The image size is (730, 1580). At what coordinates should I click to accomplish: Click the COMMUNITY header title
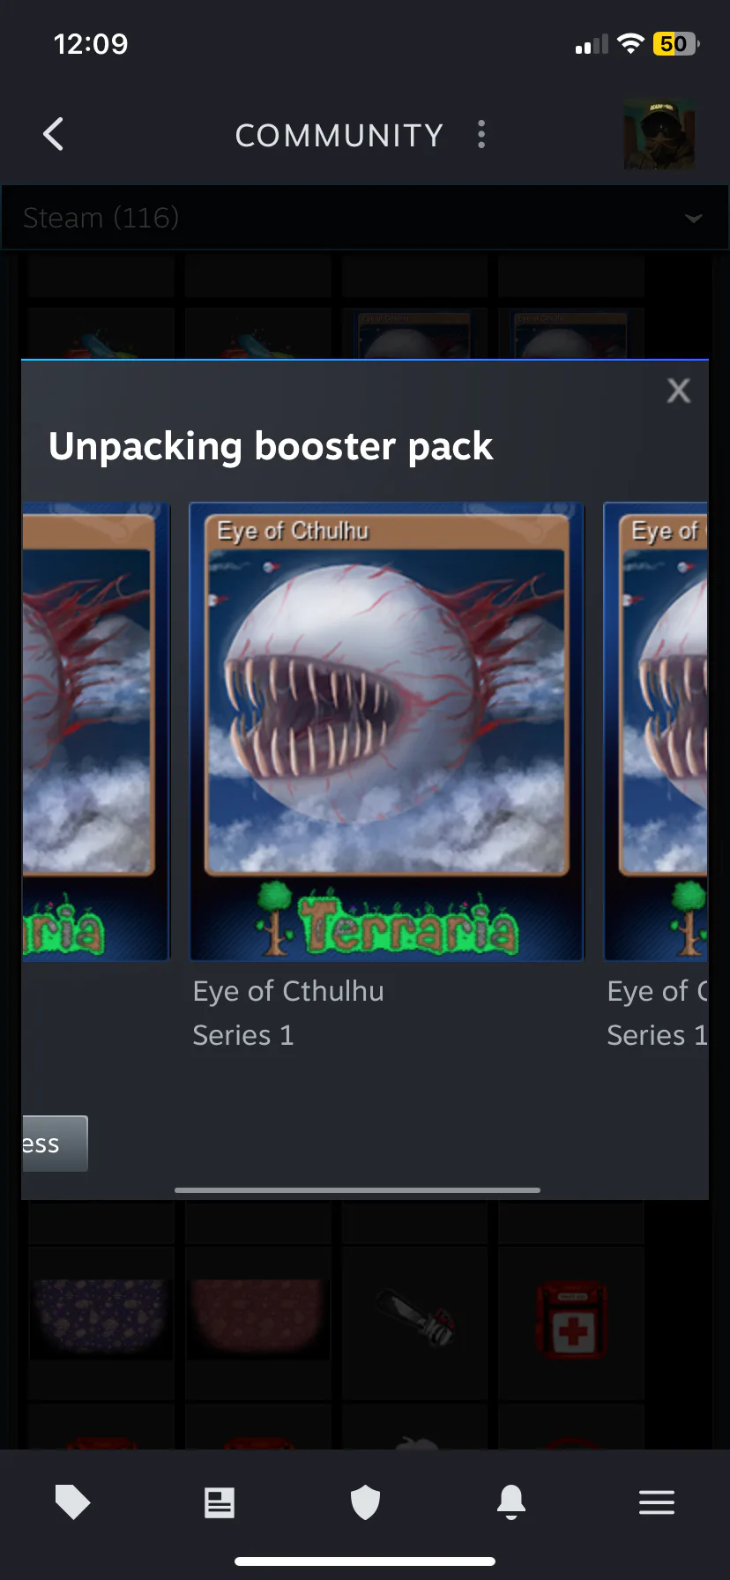[x=339, y=135]
